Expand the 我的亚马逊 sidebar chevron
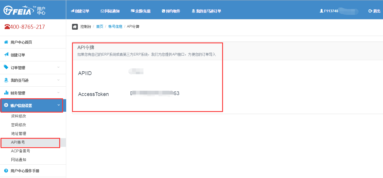The image size is (383, 178). (x=58, y=80)
